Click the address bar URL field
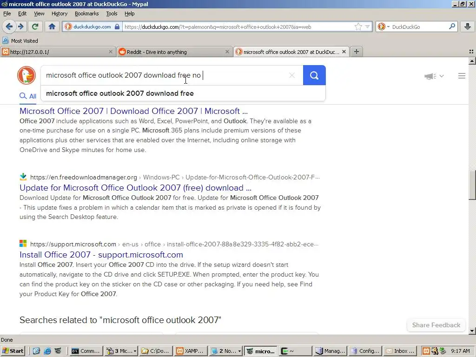The image size is (476, 357). (238, 26)
